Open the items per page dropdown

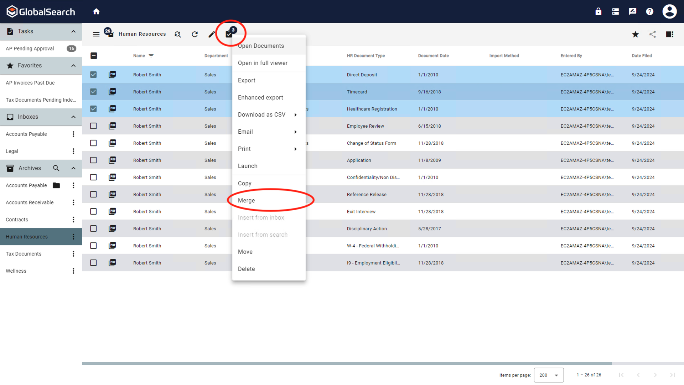(549, 375)
